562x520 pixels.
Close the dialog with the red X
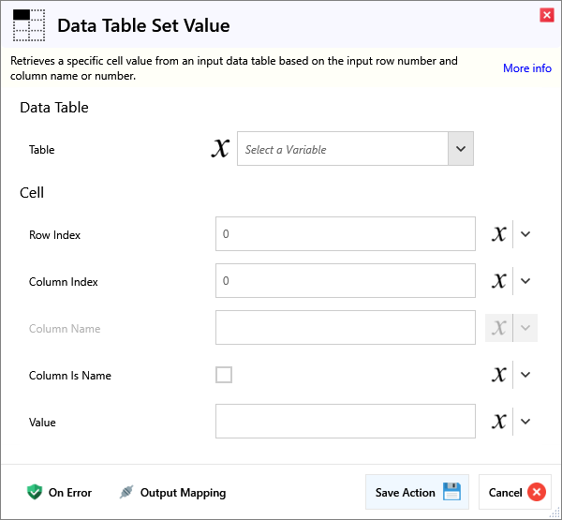tap(546, 15)
